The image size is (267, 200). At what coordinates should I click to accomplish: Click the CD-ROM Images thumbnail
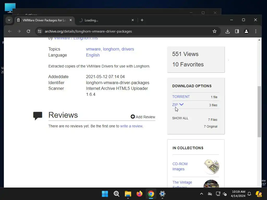tap(211, 167)
